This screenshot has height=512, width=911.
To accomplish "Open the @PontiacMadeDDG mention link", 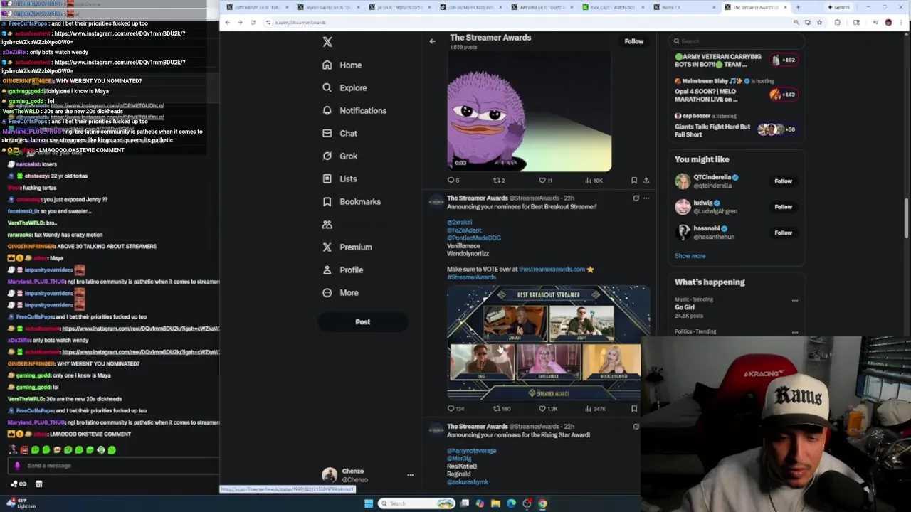I will click(x=474, y=238).
